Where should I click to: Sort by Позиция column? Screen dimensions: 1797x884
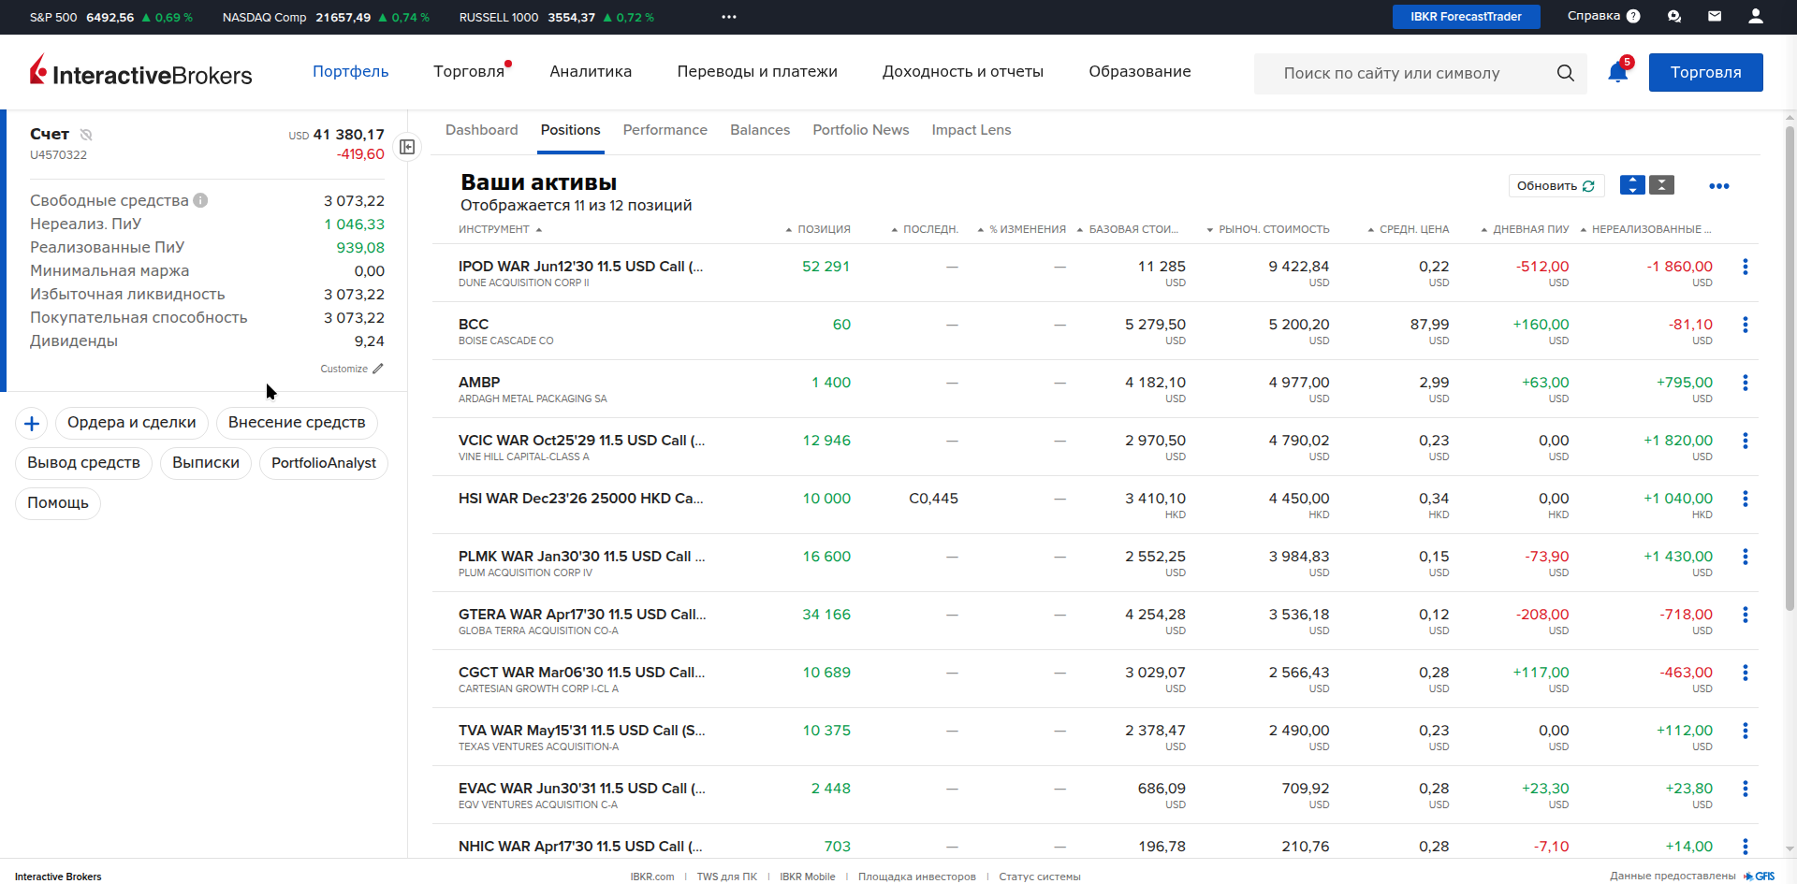click(x=818, y=229)
